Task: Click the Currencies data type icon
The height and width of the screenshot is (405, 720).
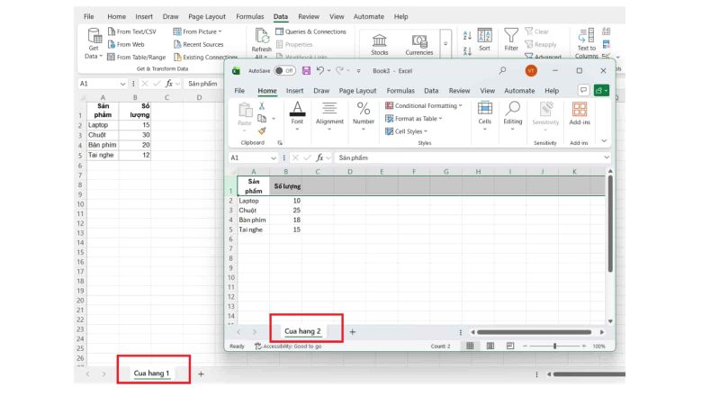Action: pyautogui.click(x=419, y=44)
